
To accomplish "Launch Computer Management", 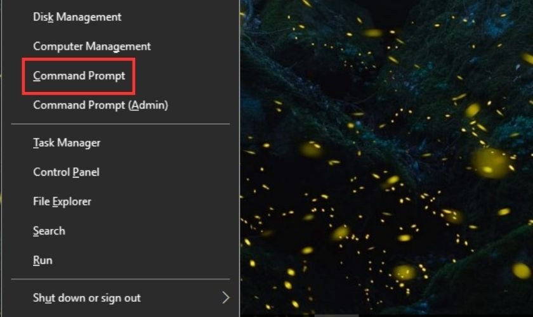I will pyautogui.click(x=91, y=46).
